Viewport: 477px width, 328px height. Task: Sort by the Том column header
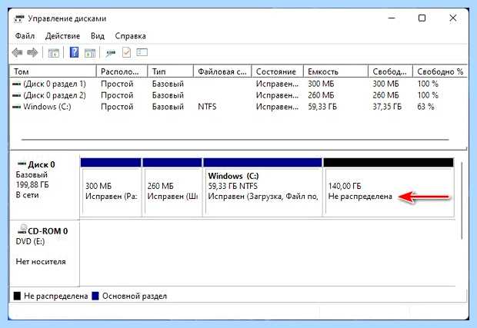53,71
